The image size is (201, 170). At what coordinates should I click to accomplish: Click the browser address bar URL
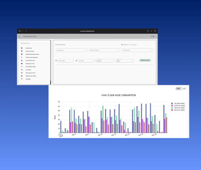(87, 31)
